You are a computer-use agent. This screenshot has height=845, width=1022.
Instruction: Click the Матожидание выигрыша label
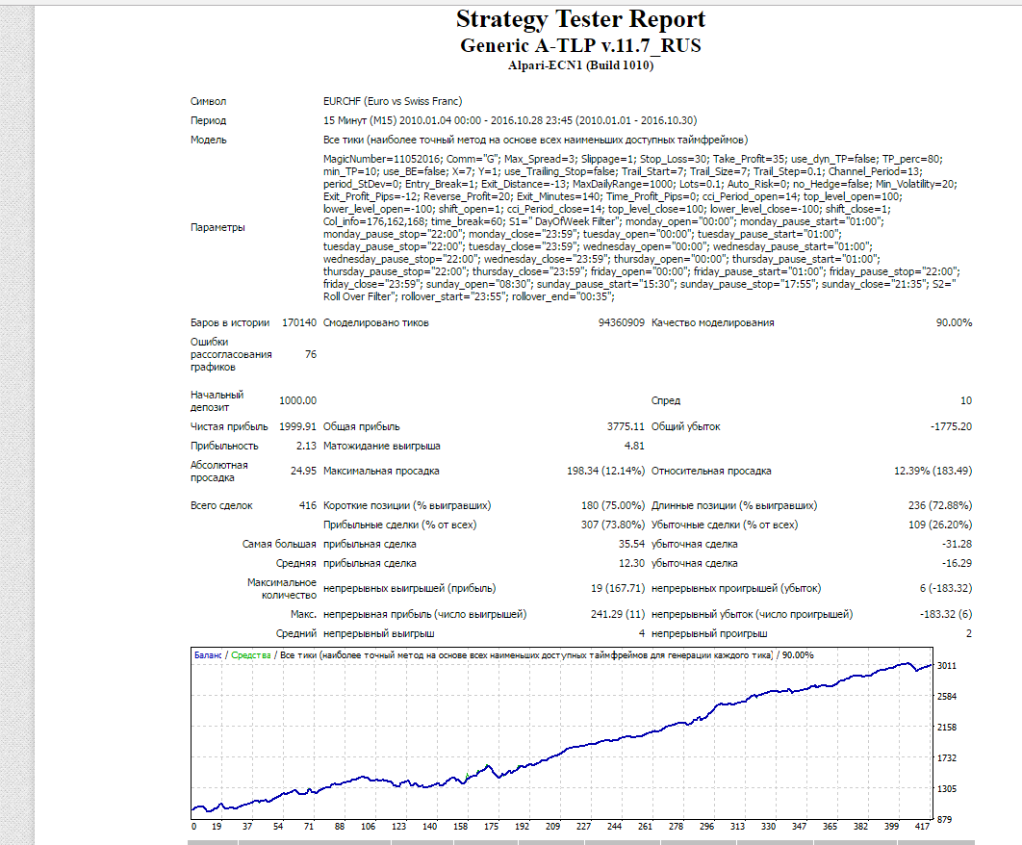pyautogui.click(x=382, y=446)
